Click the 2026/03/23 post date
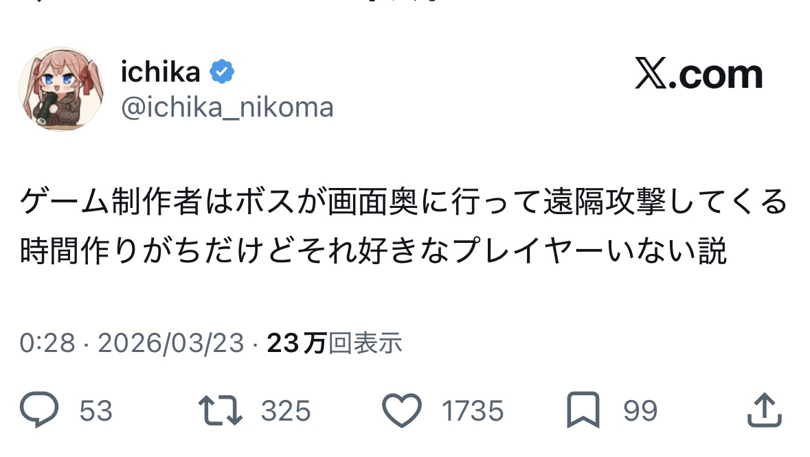 coord(171,343)
